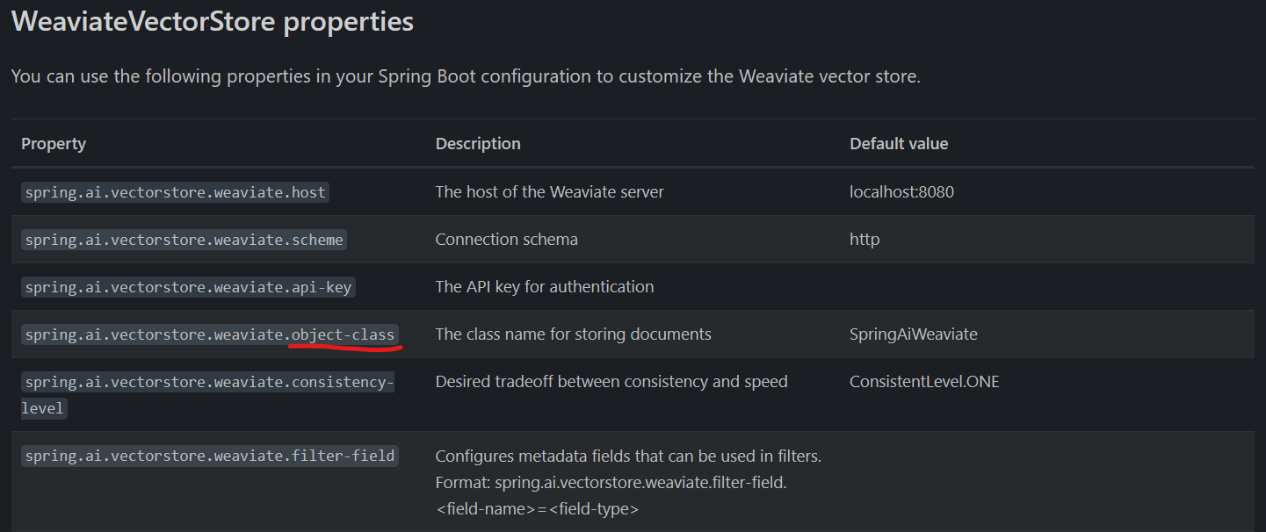
Task: Click the Property column header
Action: click(54, 143)
